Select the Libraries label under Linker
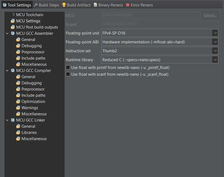Viewport: 224px width, 177px height. tap(29, 133)
